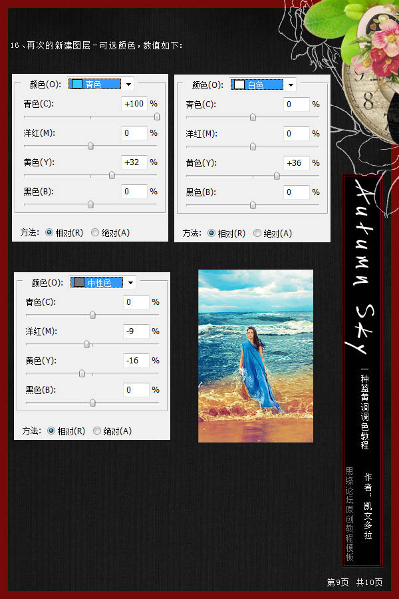Pick 绝对(A) radio in the 中性色 panel
Viewport: 399px width, 599px height.
98,431
